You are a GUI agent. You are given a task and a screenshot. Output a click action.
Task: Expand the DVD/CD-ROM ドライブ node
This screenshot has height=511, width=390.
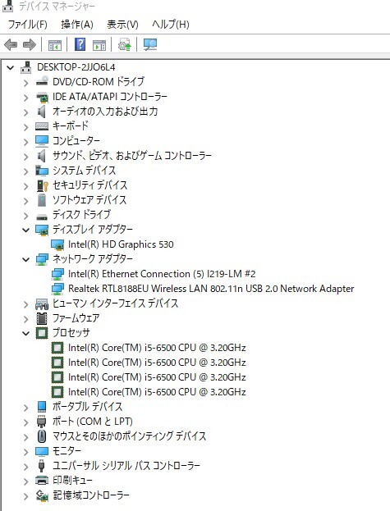click(x=25, y=83)
